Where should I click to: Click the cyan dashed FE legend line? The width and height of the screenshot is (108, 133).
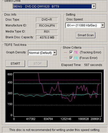click(x=65, y=58)
